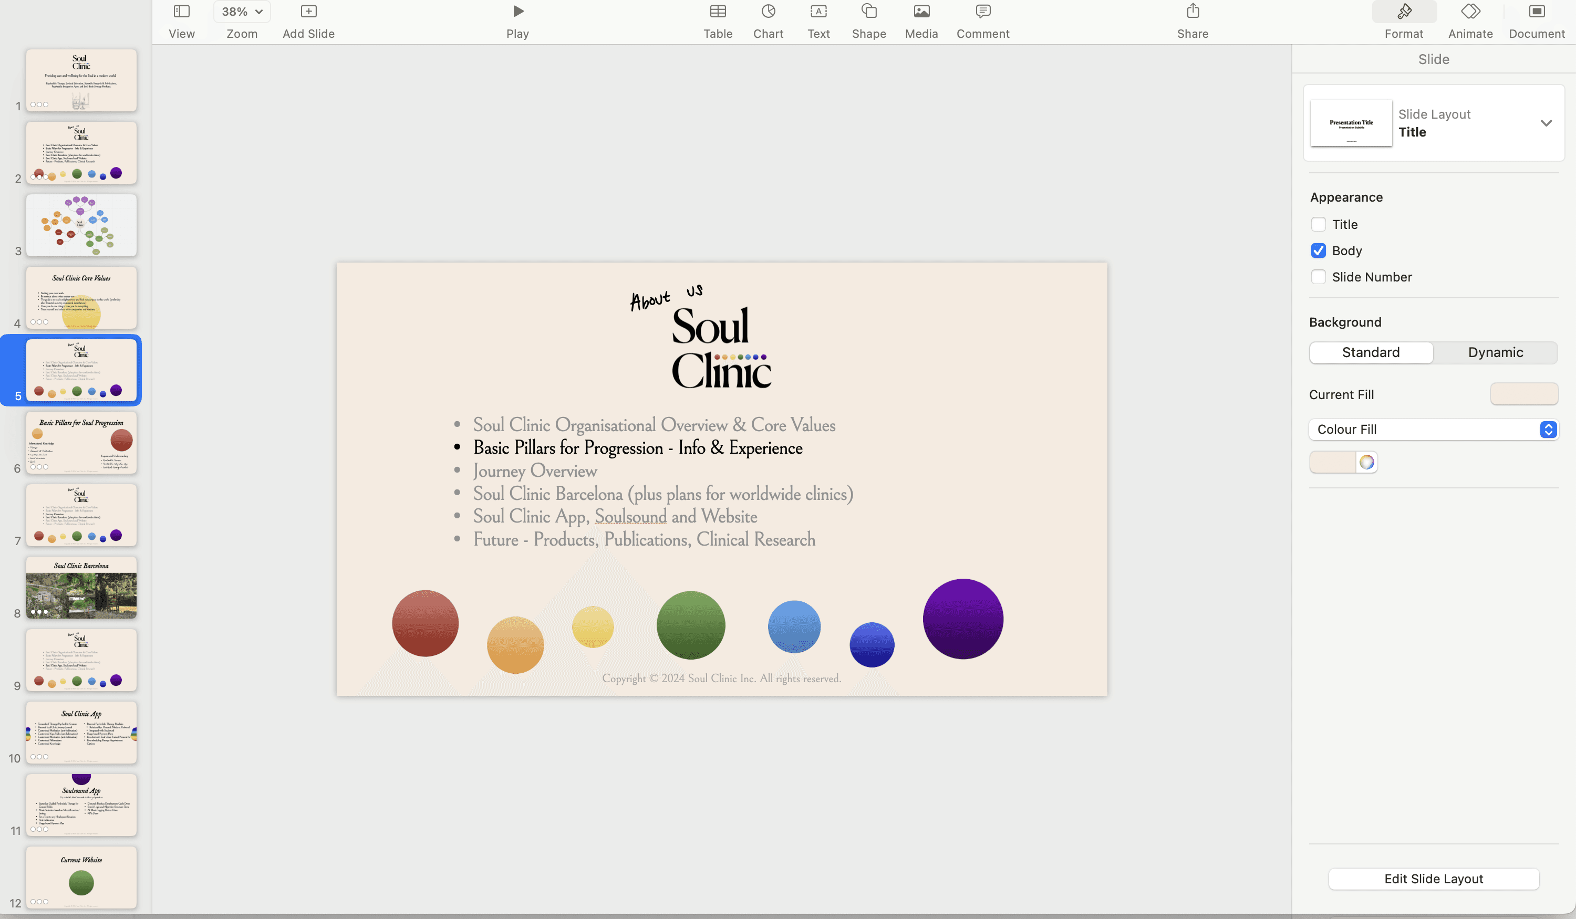Enable the Title appearance checkbox
The height and width of the screenshot is (919, 1576).
pyautogui.click(x=1318, y=224)
